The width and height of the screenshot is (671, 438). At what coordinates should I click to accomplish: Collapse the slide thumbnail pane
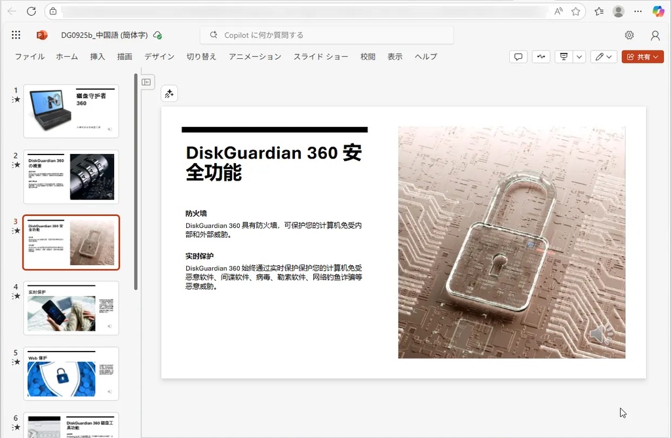click(146, 82)
